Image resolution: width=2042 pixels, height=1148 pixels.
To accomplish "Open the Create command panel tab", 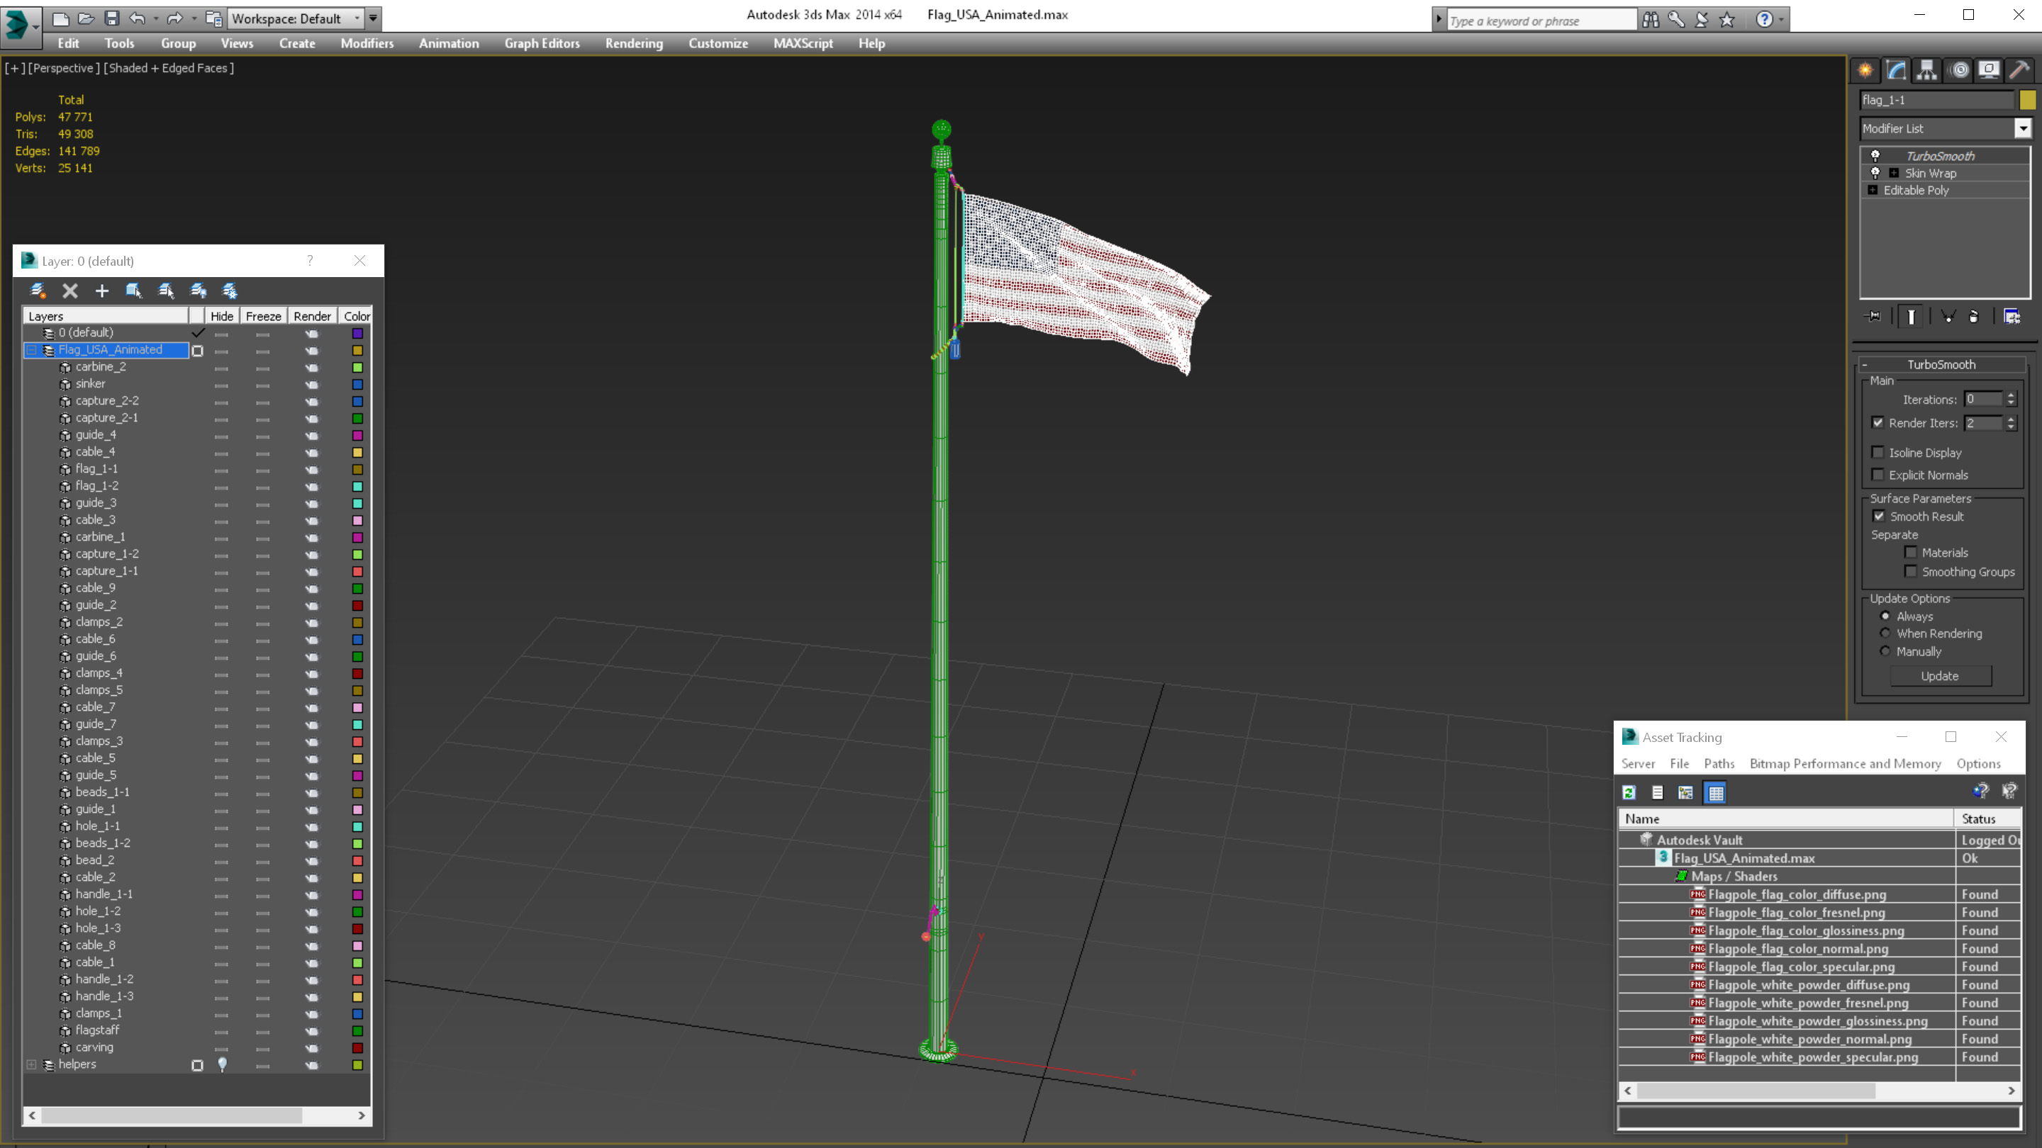I will (1865, 71).
